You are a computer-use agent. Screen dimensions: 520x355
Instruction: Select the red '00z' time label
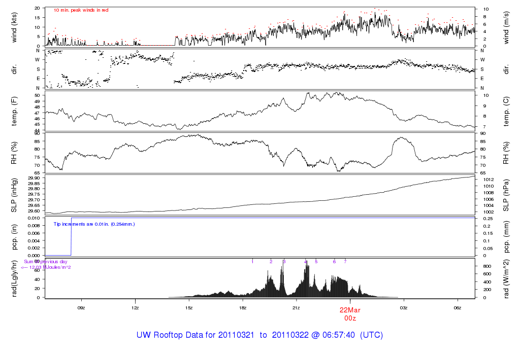[350, 318]
